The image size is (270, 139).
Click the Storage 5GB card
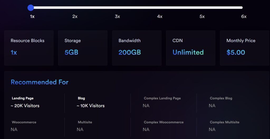(83, 48)
